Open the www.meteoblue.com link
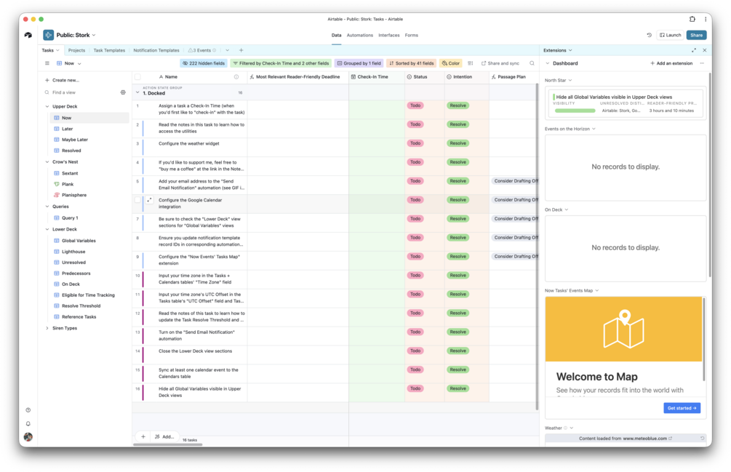This screenshot has width=731, height=472. tap(646, 439)
